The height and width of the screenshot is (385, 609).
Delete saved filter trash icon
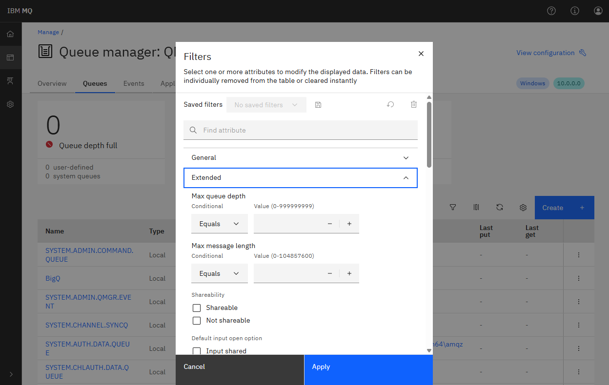[x=414, y=105]
